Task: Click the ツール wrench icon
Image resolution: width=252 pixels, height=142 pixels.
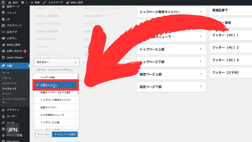Action: pyautogui.click(x=3, y=122)
